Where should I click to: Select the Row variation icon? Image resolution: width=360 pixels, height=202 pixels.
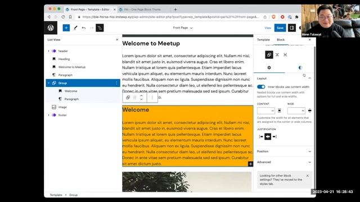[x=277, y=55]
